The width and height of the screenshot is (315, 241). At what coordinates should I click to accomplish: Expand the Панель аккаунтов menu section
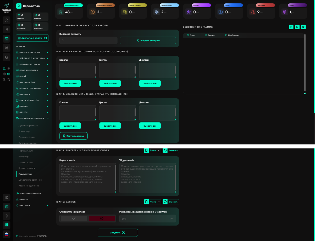pos(32,52)
